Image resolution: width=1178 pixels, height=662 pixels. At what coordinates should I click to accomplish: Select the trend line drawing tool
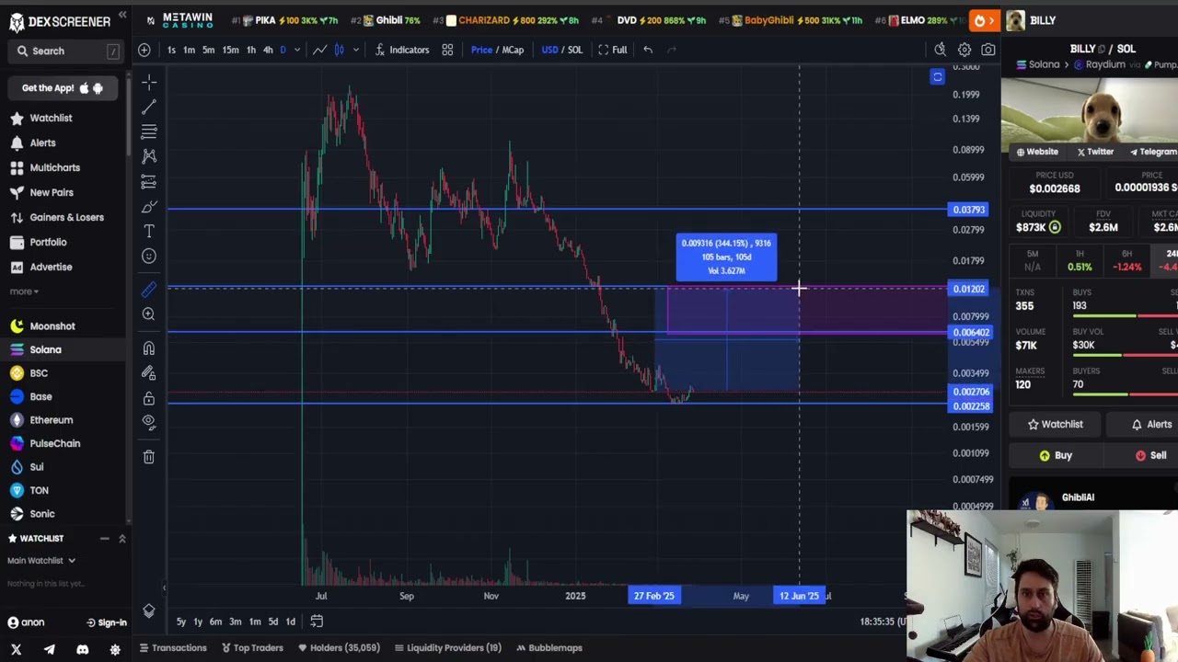pos(149,107)
